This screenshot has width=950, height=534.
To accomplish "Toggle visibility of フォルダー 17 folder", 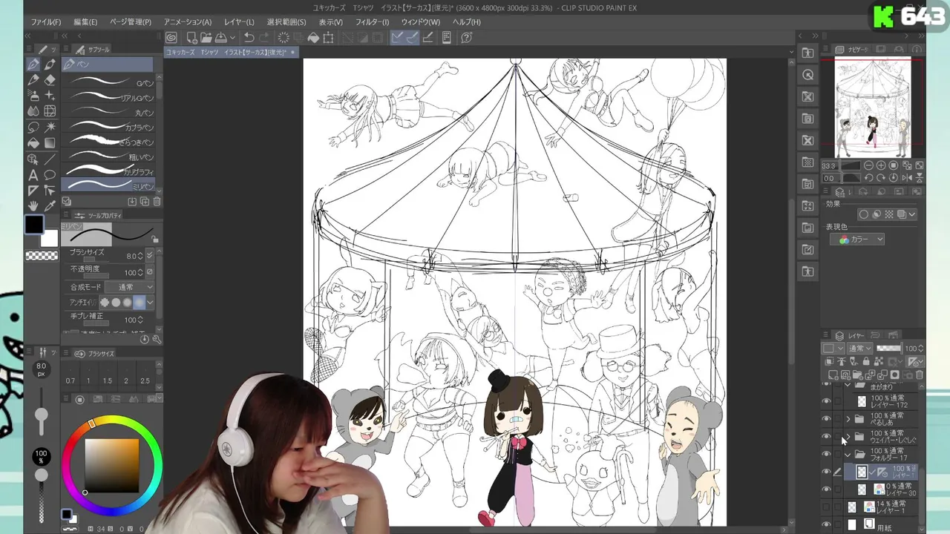I will click(x=826, y=454).
